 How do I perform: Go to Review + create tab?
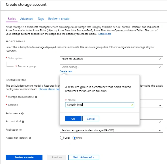[59, 19]
